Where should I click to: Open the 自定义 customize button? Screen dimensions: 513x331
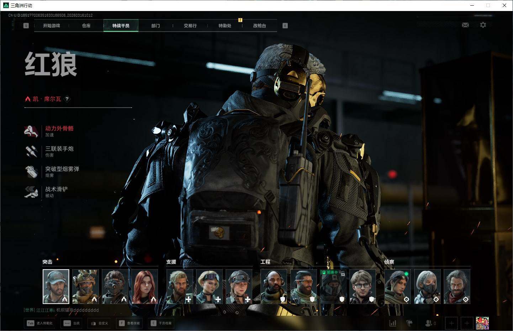(x=99, y=323)
